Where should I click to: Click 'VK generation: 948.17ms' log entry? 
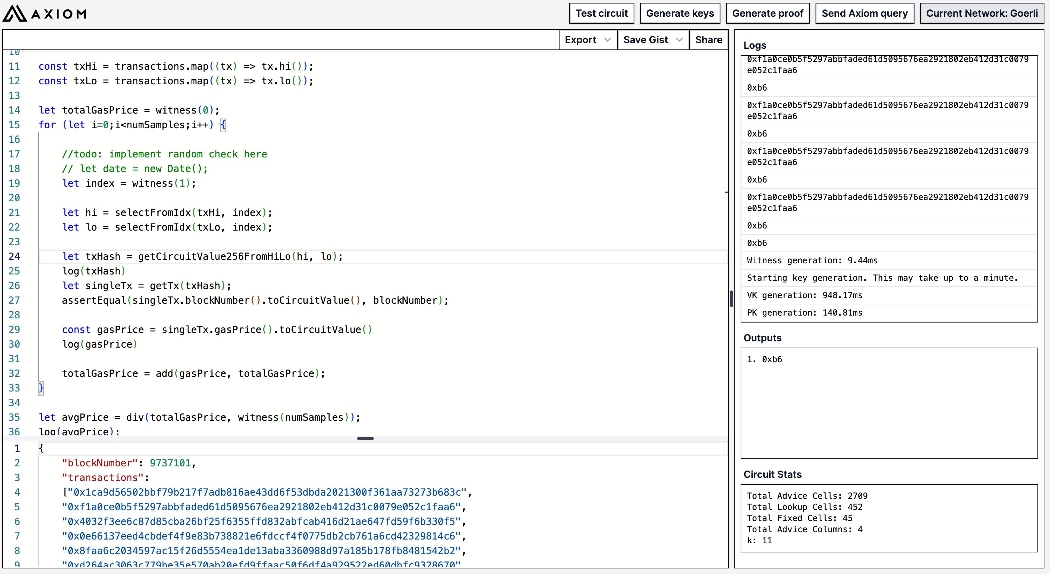click(x=889, y=295)
